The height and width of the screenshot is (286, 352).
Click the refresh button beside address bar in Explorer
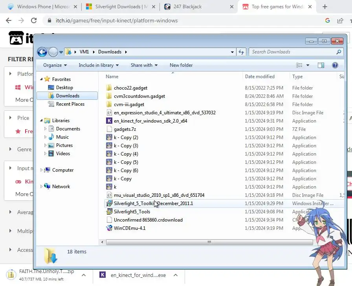point(241,52)
